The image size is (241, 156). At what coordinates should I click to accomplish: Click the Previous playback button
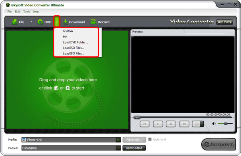145,124
